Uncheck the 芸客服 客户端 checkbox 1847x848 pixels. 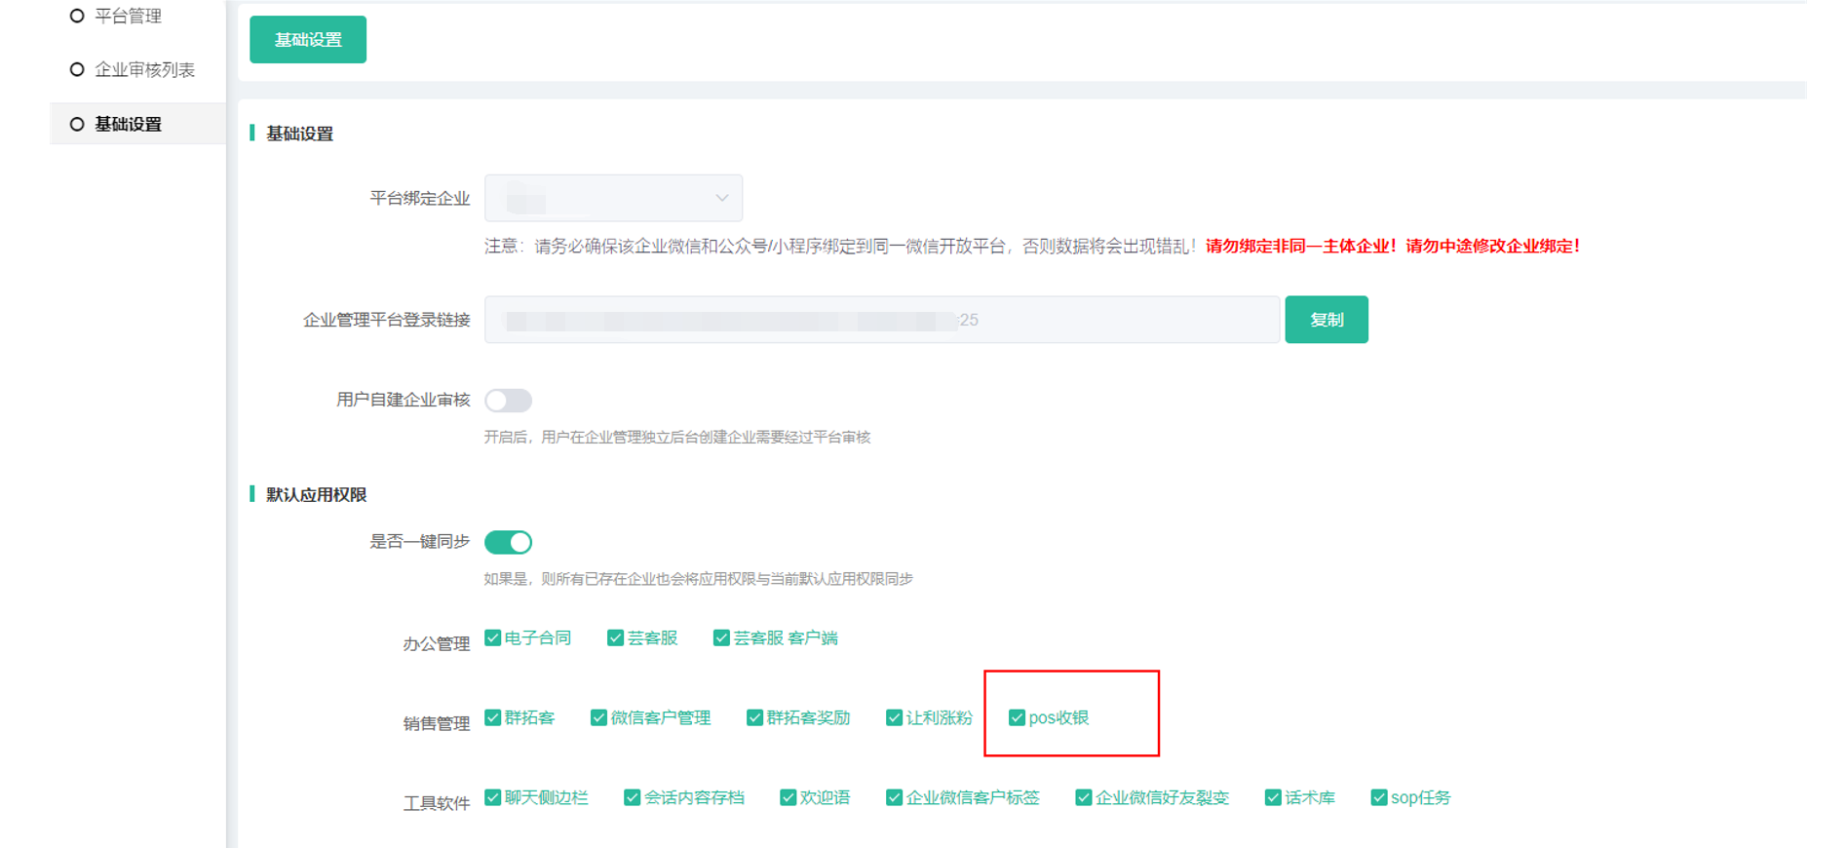point(721,638)
